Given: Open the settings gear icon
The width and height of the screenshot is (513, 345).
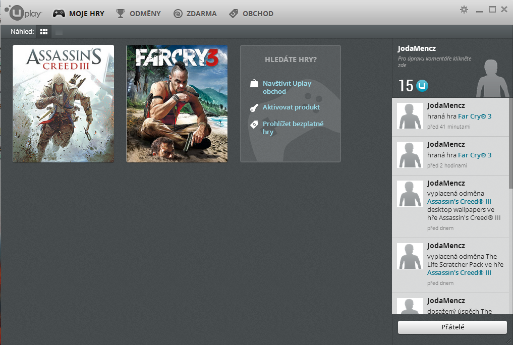Looking at the screenshot, I should [x=464, y=9].
